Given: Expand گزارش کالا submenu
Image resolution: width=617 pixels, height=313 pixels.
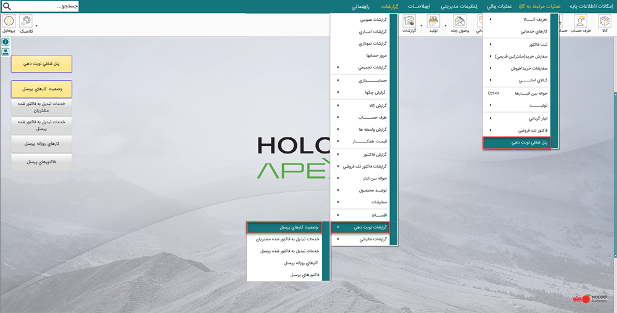Looking at the screenshot, I should (x=360, y=105).
